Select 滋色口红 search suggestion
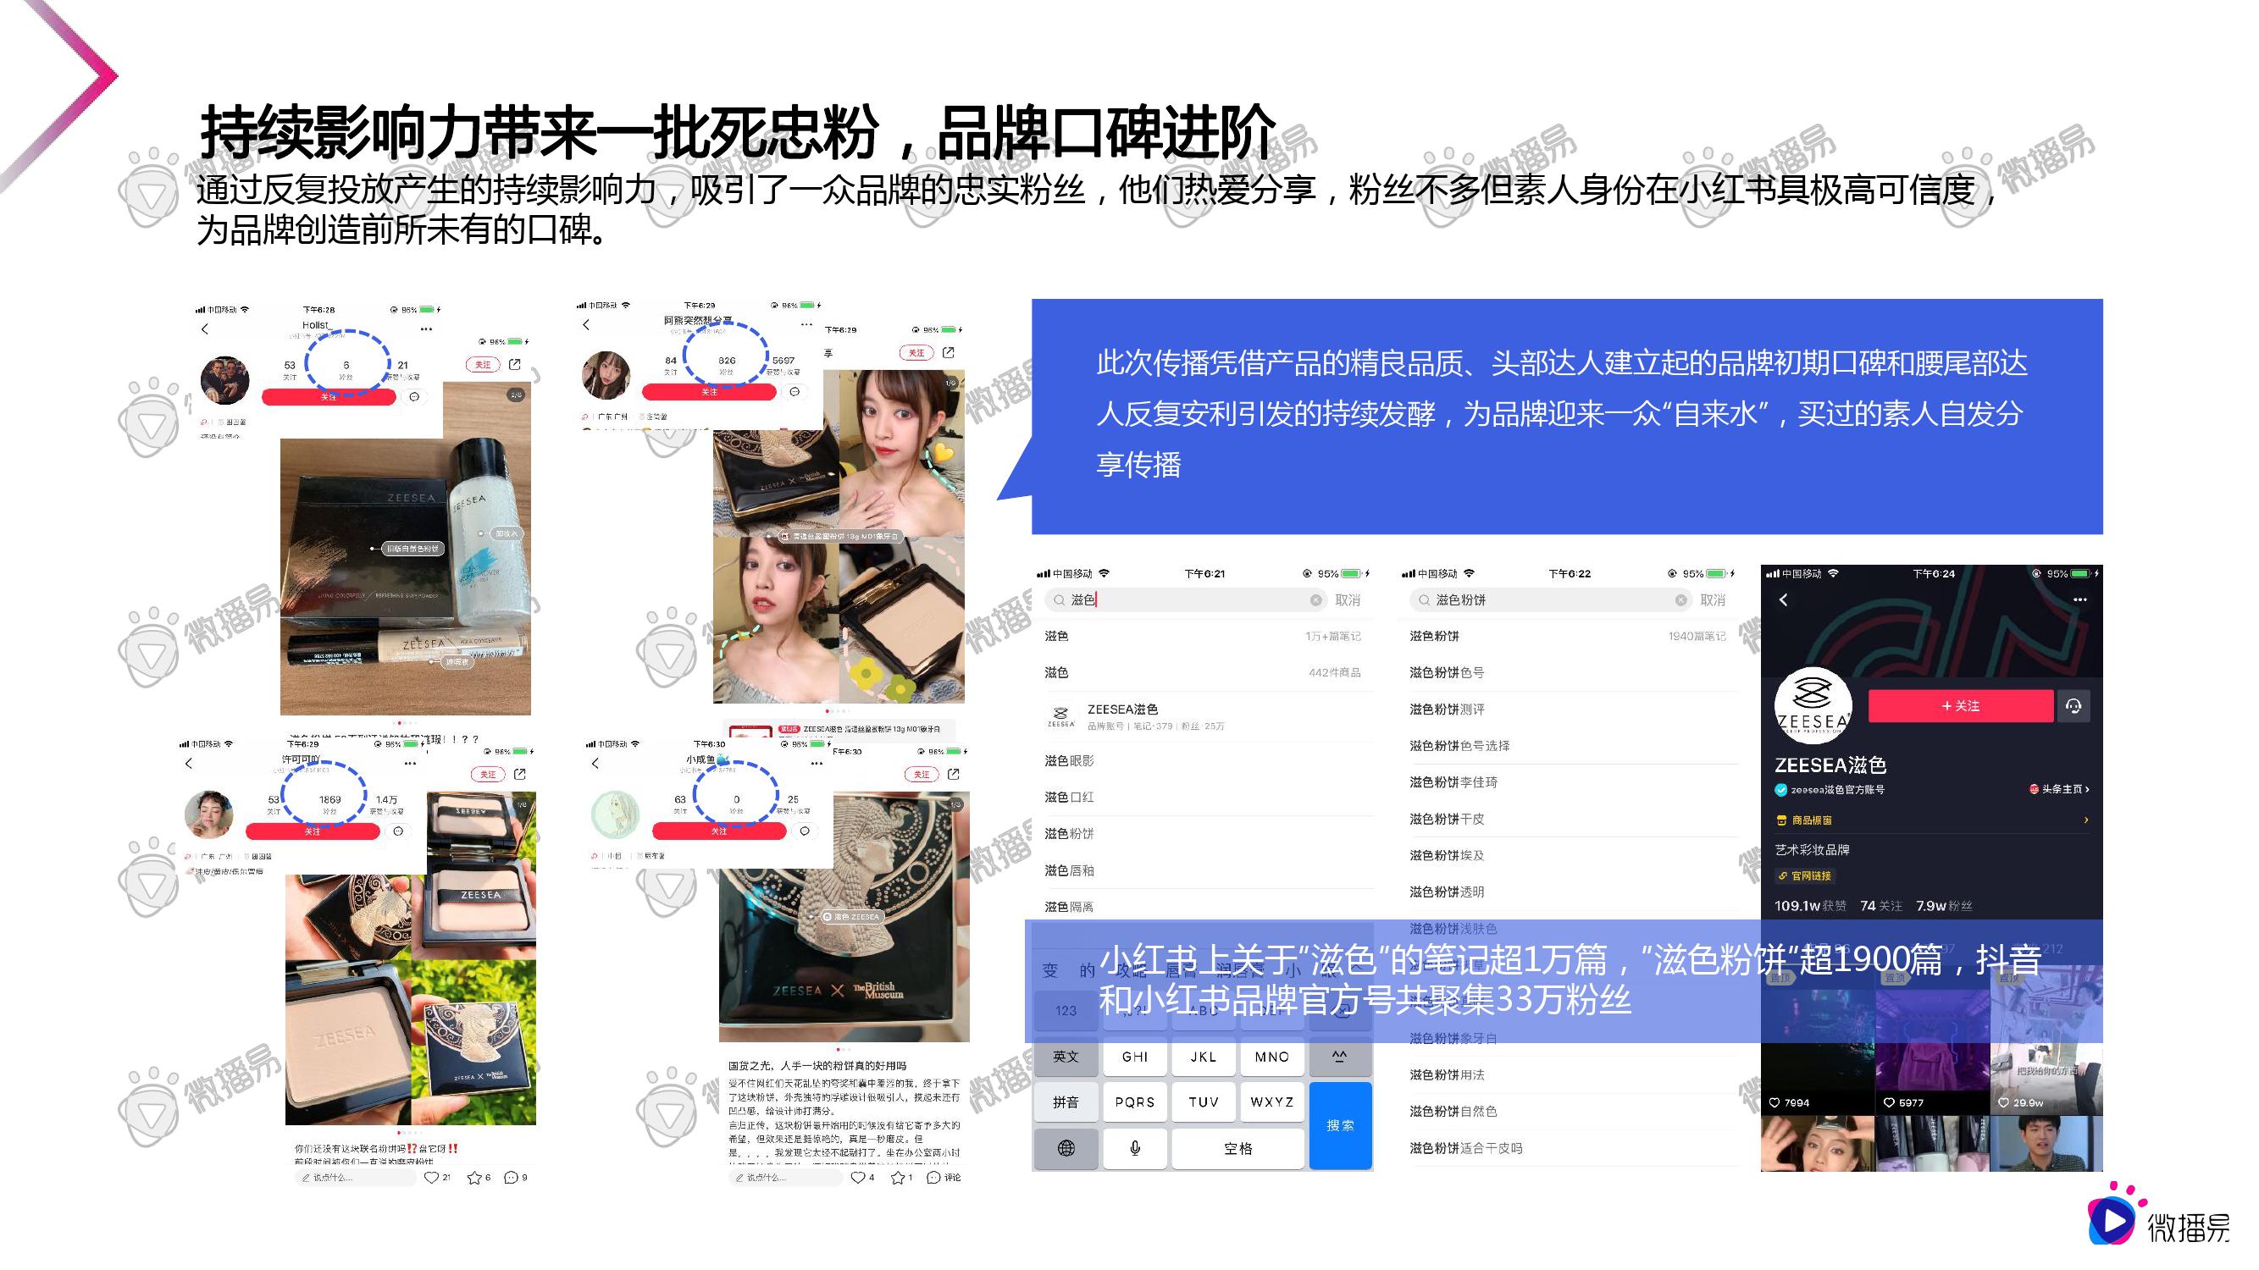The image size is (2259, 1270). pos(1203,798)
